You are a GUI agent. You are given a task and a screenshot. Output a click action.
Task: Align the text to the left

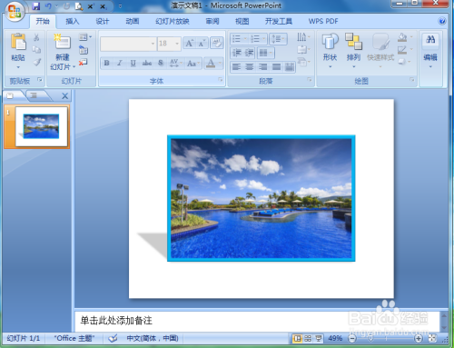click(x=236, y=67)
